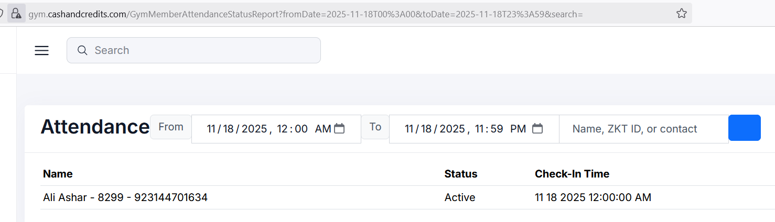
Task: Open the To date calendar picker
Action: point(537,129)
